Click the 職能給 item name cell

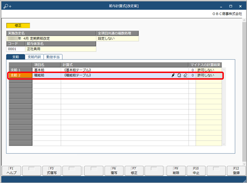click(46, 75)
